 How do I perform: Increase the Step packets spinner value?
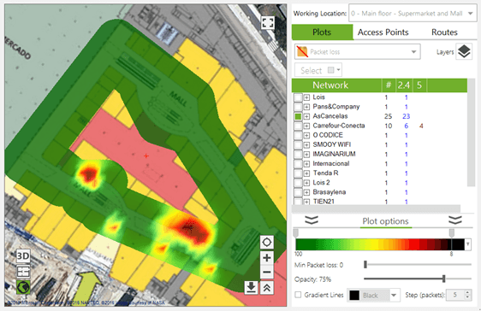click(467, 293)
